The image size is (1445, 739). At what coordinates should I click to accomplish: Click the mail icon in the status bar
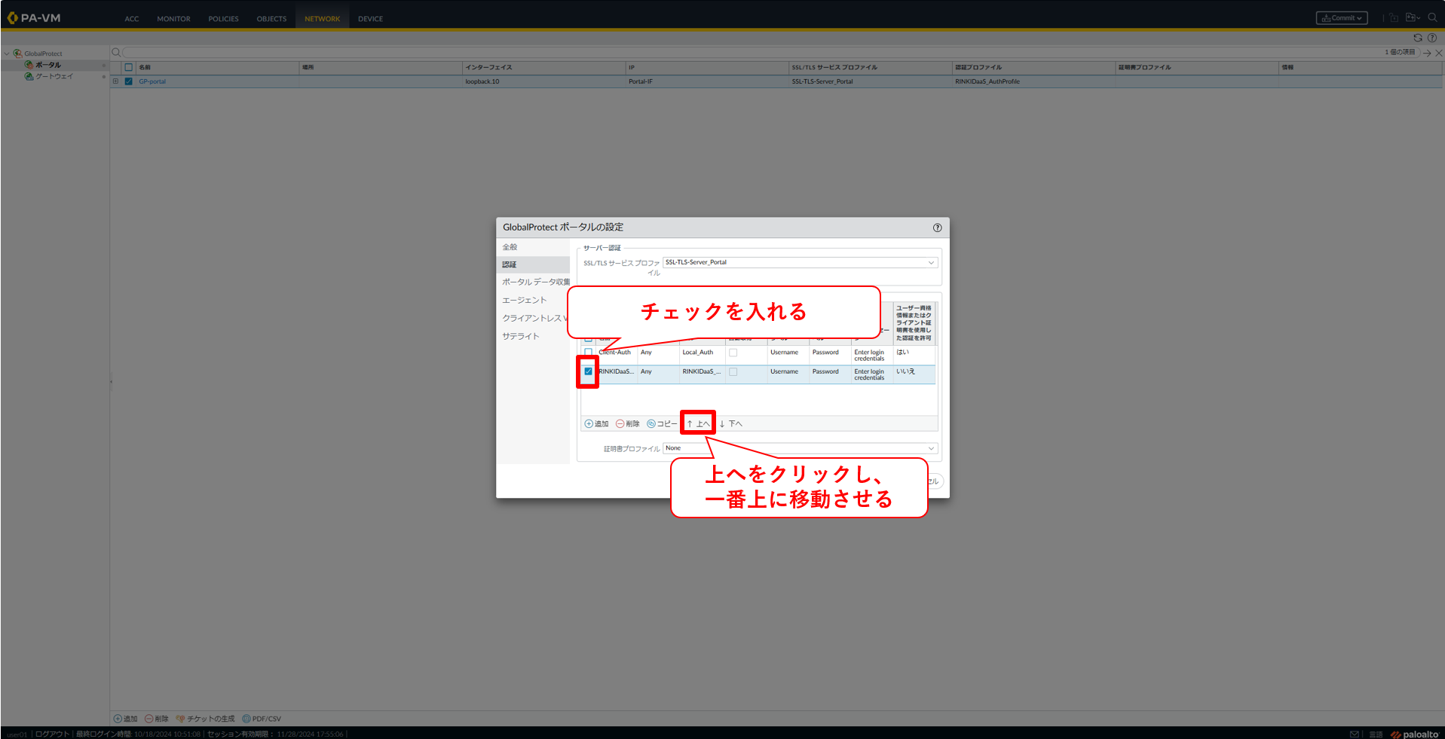[x=1355, y=734]
